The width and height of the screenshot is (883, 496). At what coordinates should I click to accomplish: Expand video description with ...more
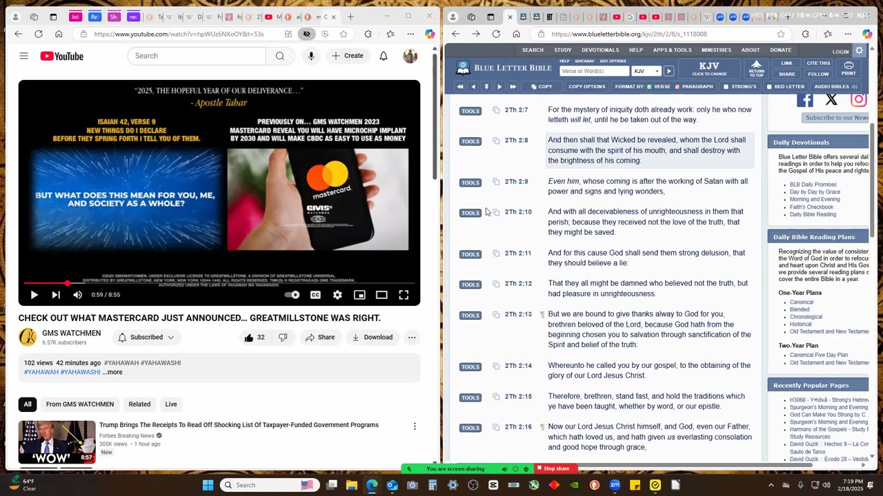(112, 372)
